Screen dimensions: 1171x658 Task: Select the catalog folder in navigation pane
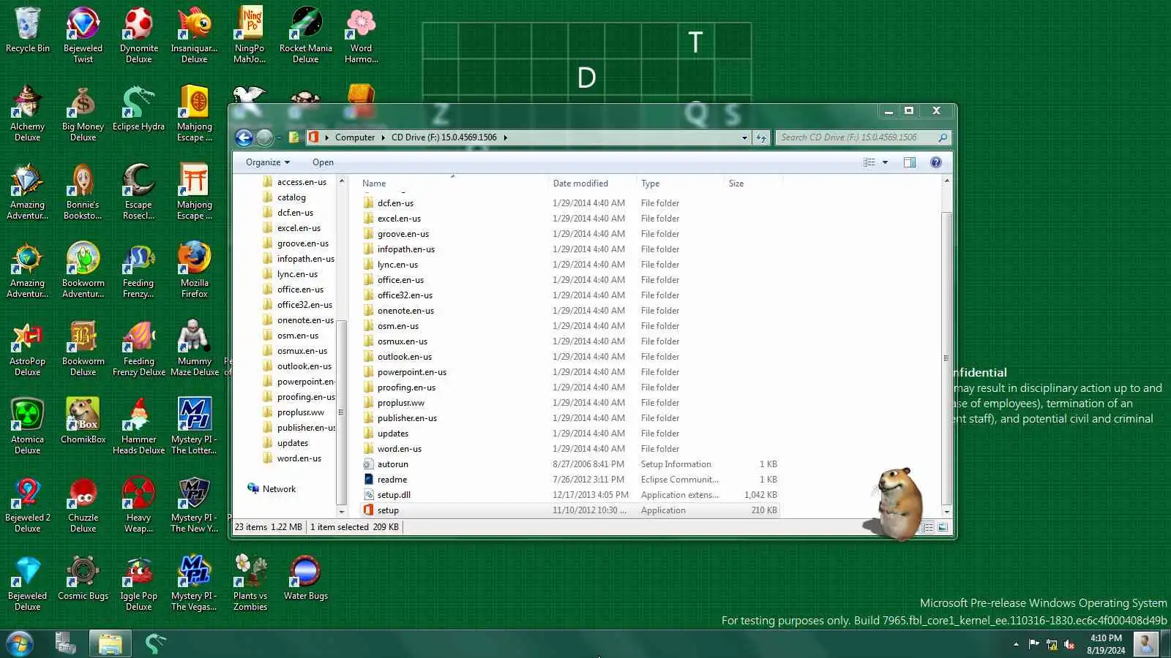click(x=291, y=197)
